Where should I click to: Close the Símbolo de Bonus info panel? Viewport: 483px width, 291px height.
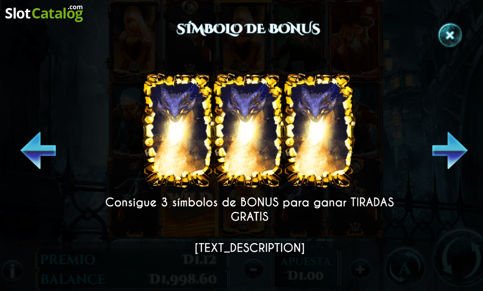pyautogui.click(x=450, y=35)
